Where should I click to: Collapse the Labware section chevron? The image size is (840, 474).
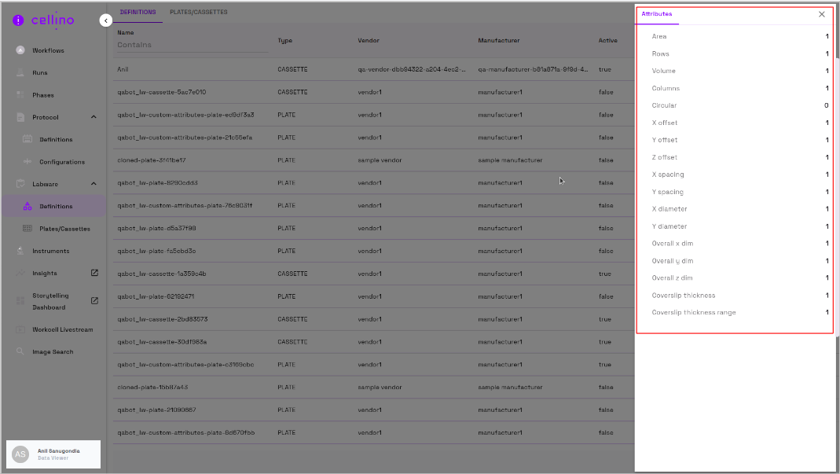tap(94, 184)
